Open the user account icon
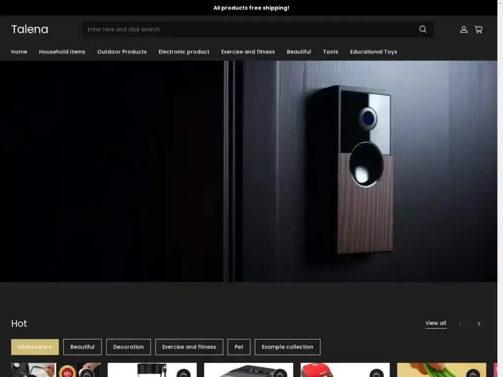Viewport: 503px width, 377px height. (463, 29)
